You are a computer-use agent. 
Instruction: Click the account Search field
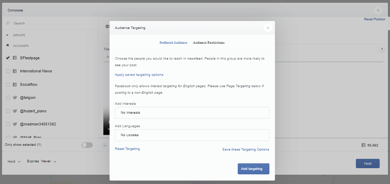tap(50, 23)
